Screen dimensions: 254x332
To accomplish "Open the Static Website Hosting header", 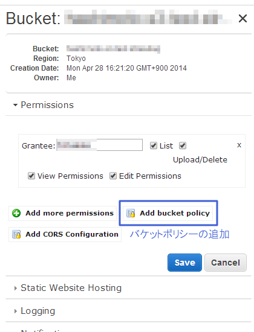I will pyautogui.click(x=71, y=288).
